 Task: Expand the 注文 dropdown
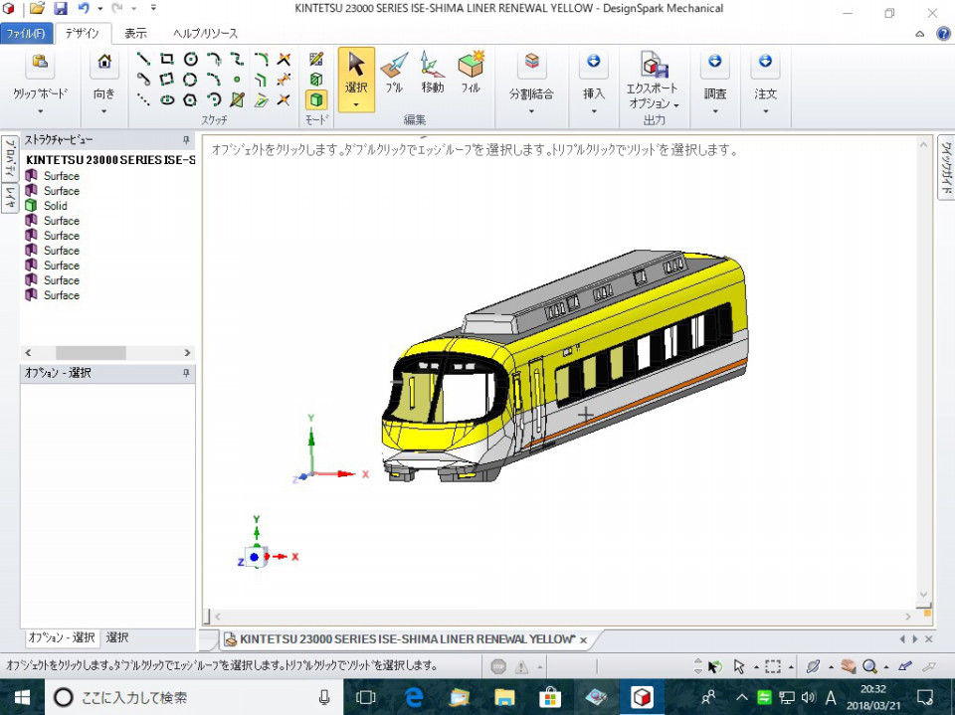[x=766, y=111]
